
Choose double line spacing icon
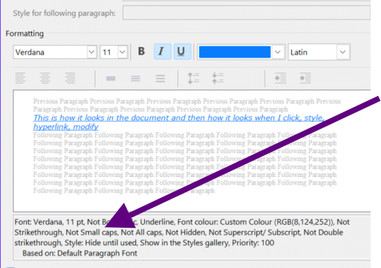161,78
